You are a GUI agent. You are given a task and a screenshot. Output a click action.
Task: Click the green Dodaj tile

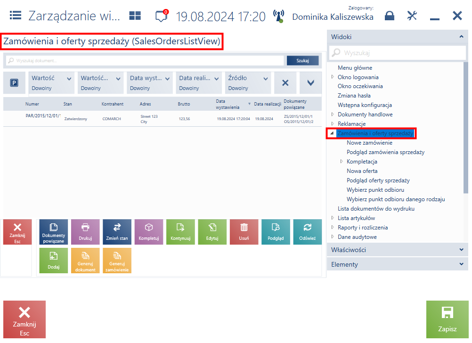[x=54, y=261]
